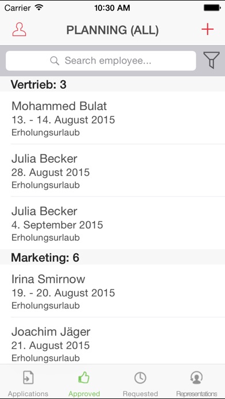Viewport: 225px width, 399px height.
Task: Focus the Search employee field
Action: pyautogui.click(x=101, y=61)
